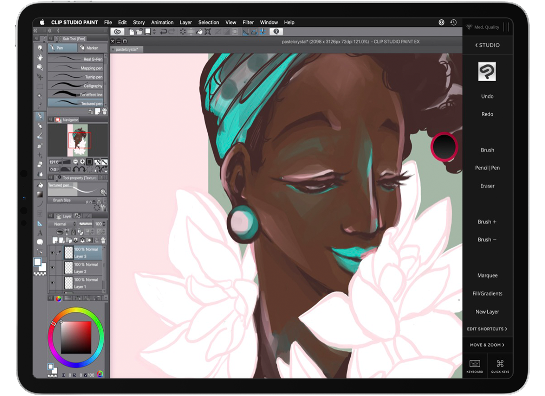Tap the Undo shortcut in sidebar
The height and width of the screenshot is (396, 545).
(x=487, y=96)
